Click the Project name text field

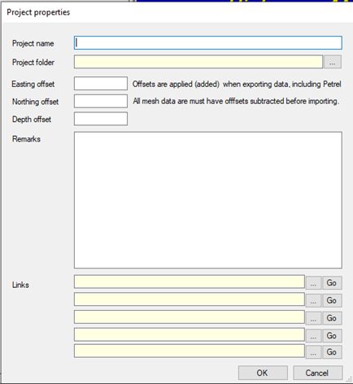coord(208,43)
